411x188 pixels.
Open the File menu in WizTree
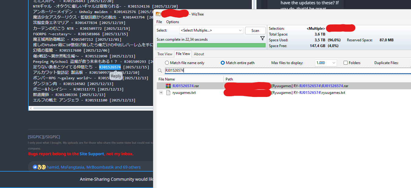(x=159, y=22)
